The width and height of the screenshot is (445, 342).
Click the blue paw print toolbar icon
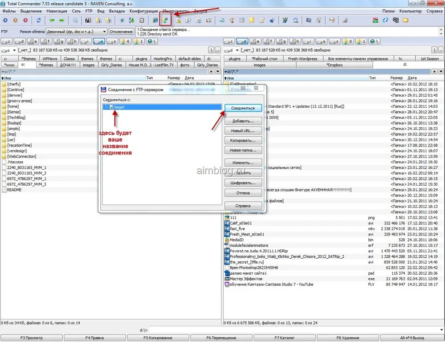coord(272,20)
